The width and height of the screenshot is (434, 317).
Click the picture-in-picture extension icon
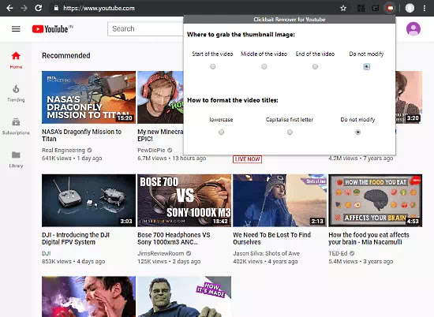pos(376,9)
